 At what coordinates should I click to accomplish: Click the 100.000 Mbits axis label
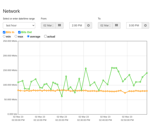[x=10, y=85]
